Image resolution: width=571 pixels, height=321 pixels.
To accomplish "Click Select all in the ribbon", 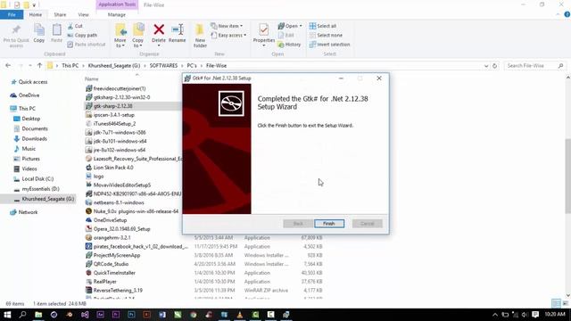I will pos(323,26).
